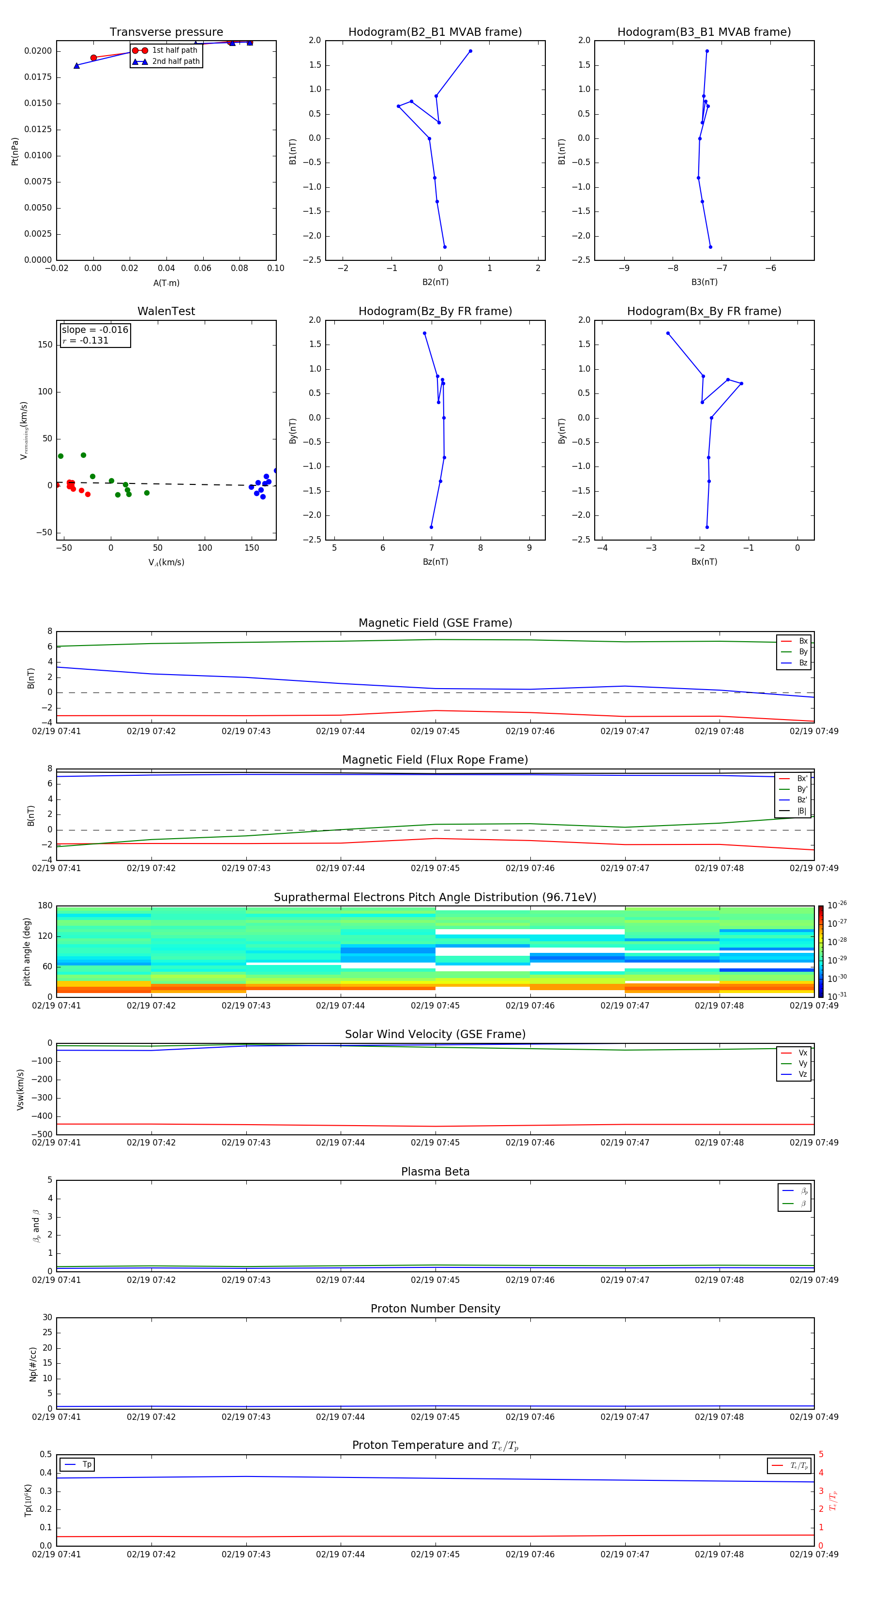Image resolution: width=871 pixels, height=1597 pixels.
Task: Select "Vy" in the velocity legend
Action: 795,1063
